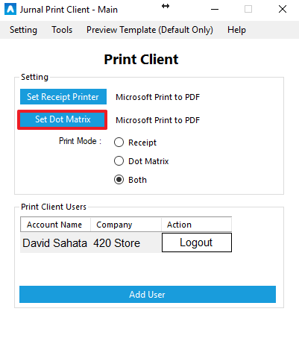Open Preview Template (Default Only) menu
Screen dimensions: 299x338
tap(150, 30)
